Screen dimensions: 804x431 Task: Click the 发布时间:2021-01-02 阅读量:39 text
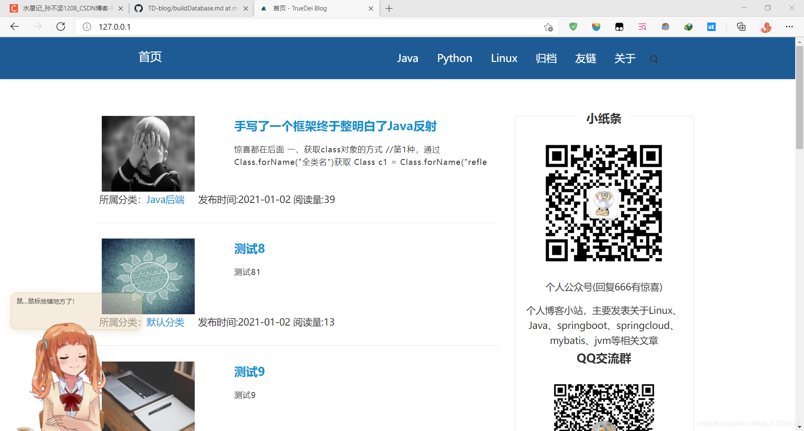coord(267,200)
